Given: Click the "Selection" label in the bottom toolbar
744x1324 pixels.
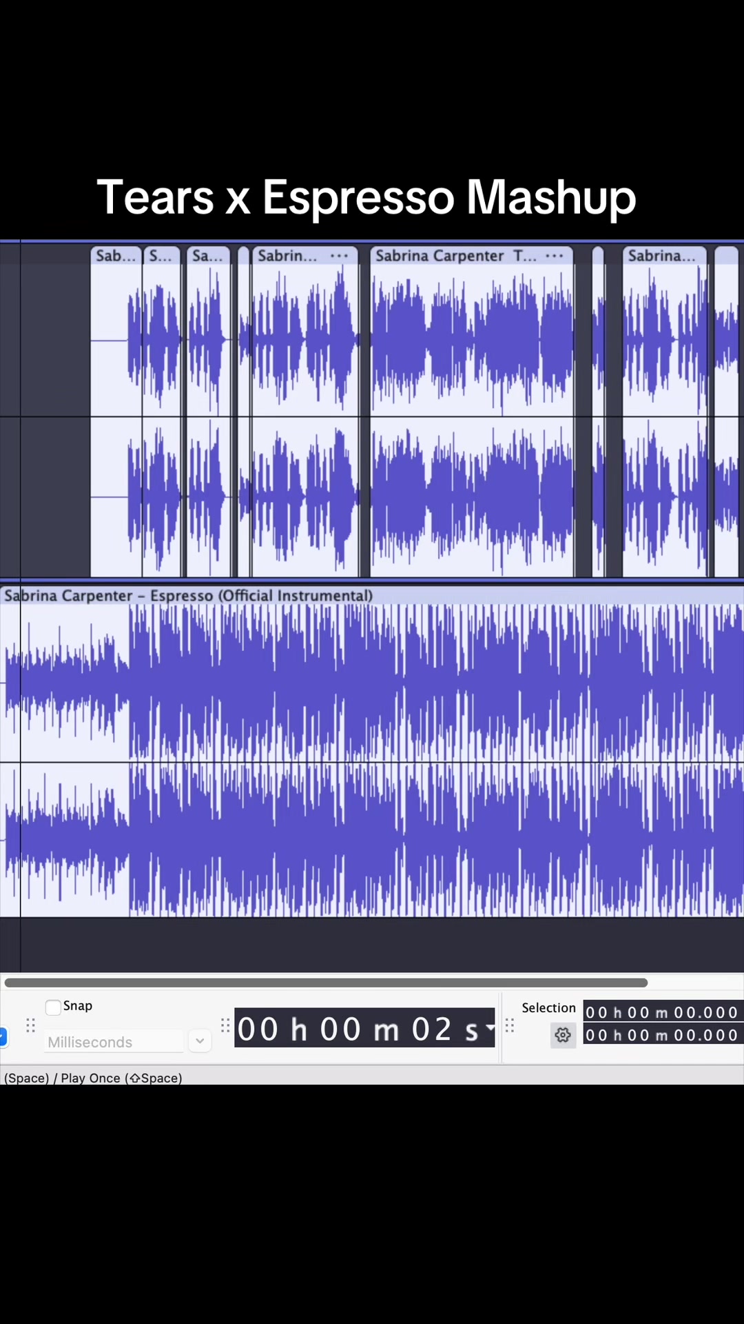Looking at the screenshot, I should pyautogui.click(x=548, y=1007).
